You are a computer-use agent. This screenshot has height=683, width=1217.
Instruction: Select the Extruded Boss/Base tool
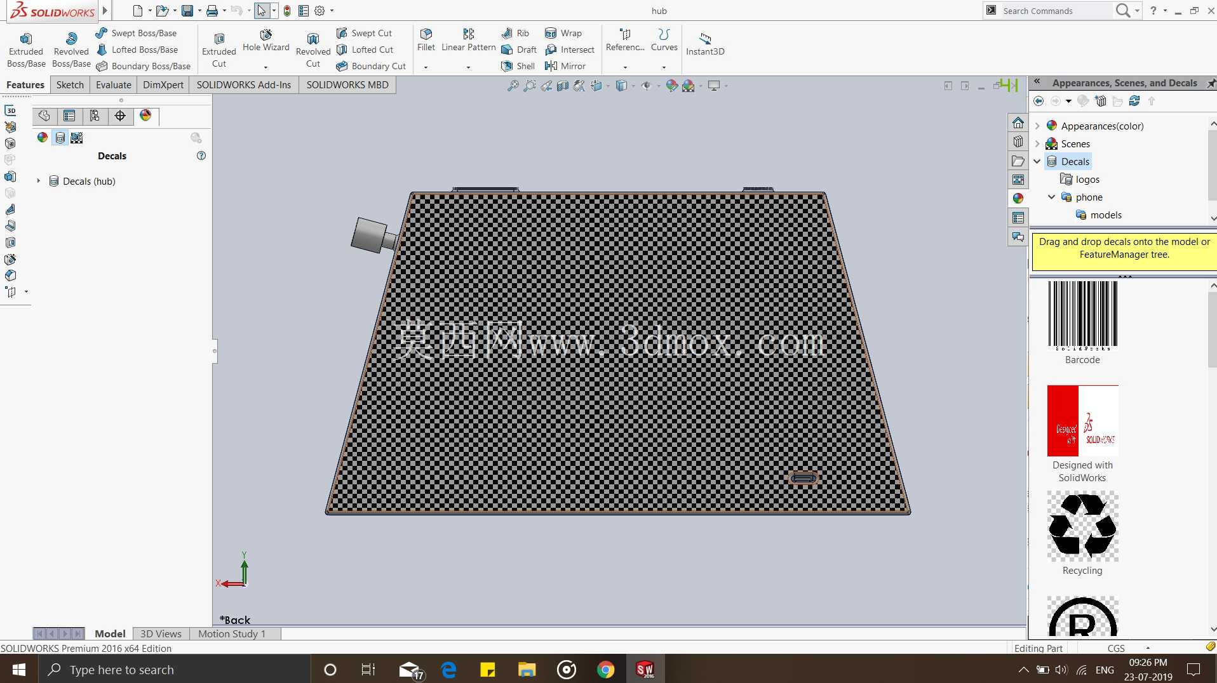(26, 50)
